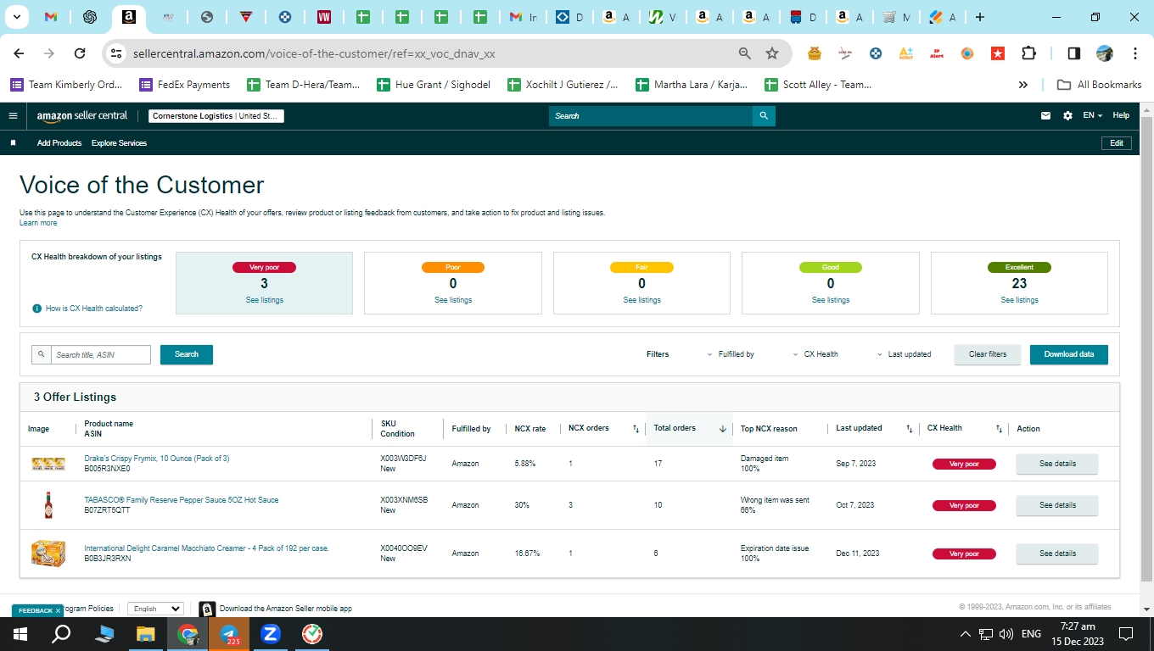1154x651 pixels.
Task: Bookmark this page with the star icon
Action: [x=772, y=53]
